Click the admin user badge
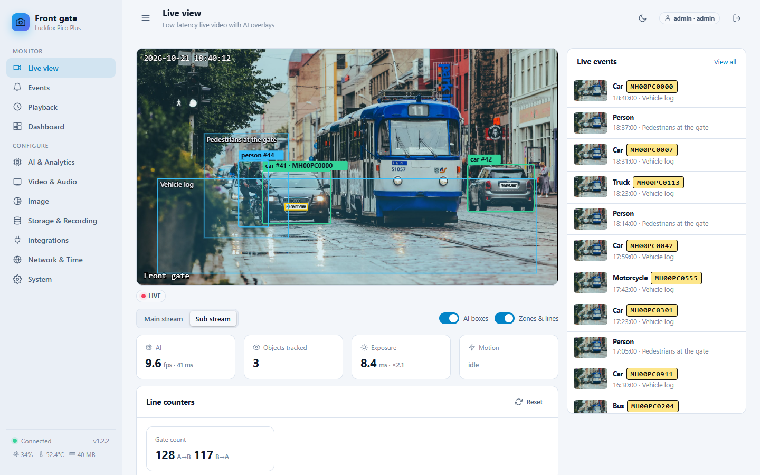This screenshot has height=475, width=760. coord(689,18)
